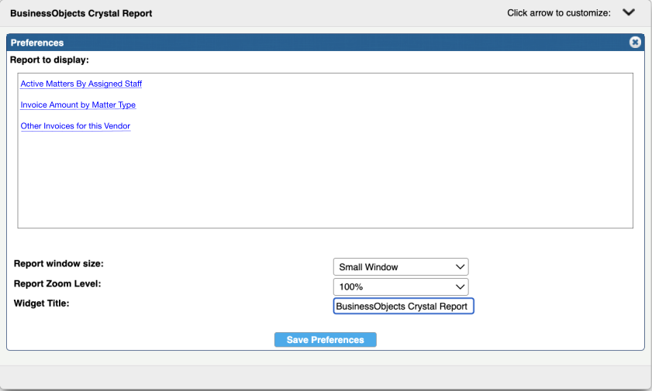Click the 'Widget Title:' label
This screenshot has height=391, width=652.
(42, 304)
